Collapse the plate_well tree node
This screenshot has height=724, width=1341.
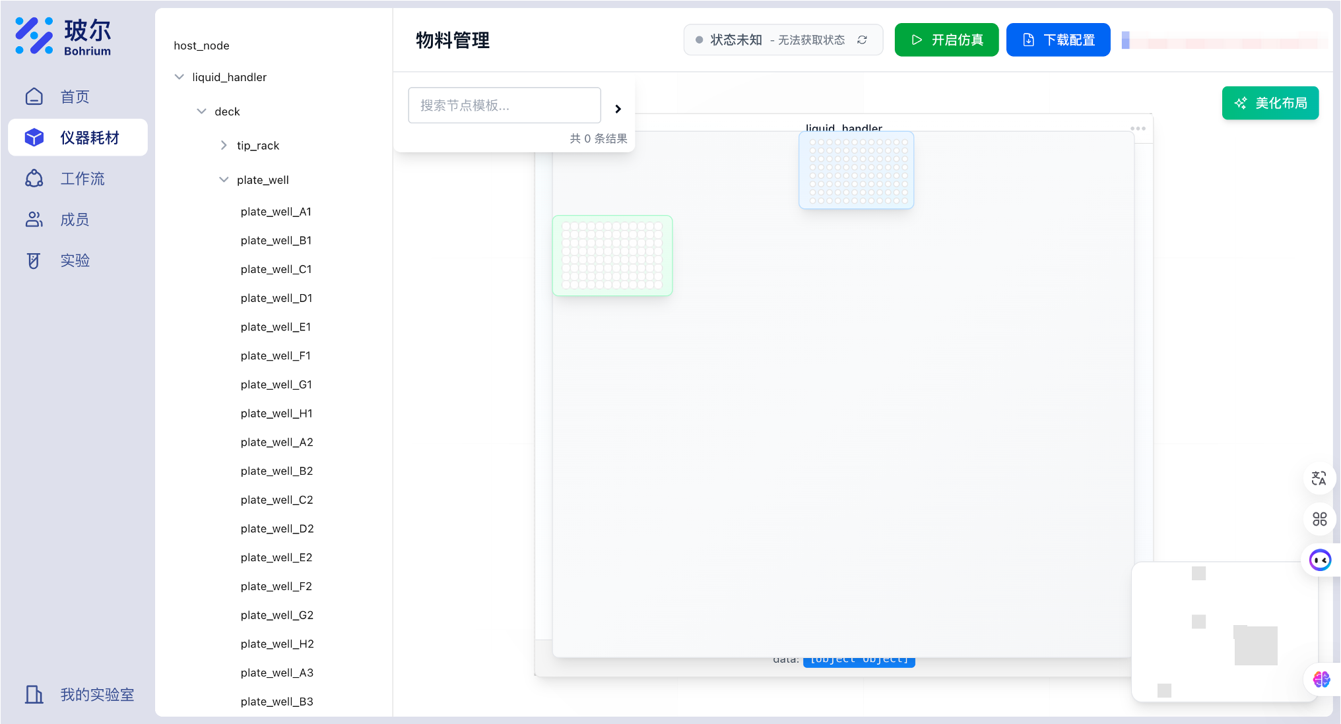(224, 179)
